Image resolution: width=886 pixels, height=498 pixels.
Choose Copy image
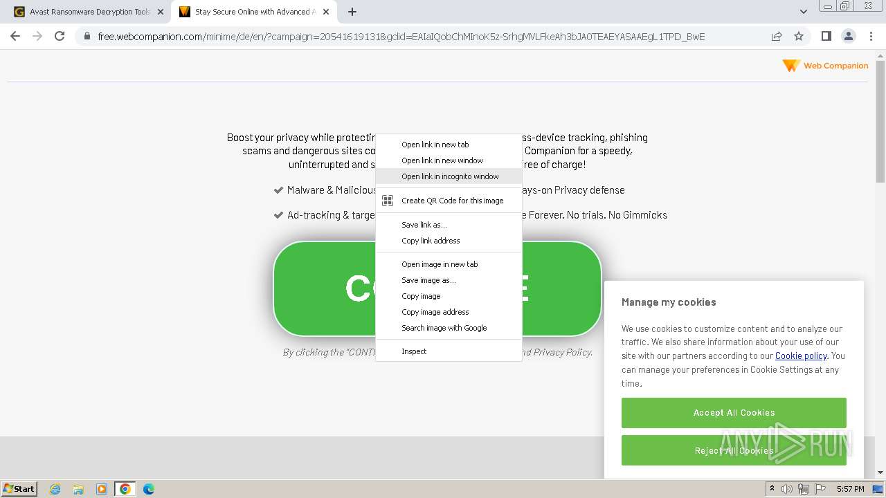tap(449, 296)
